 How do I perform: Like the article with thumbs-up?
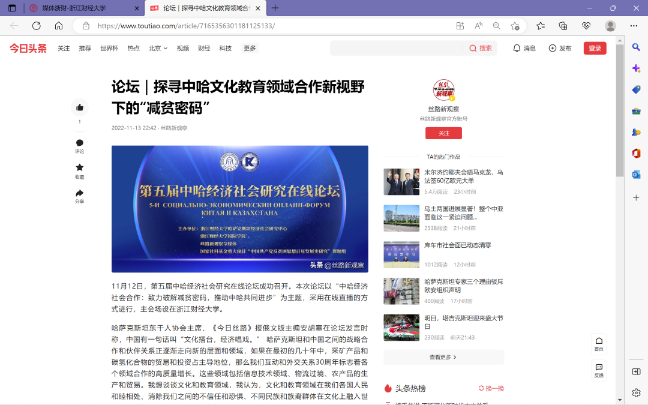pos(80,107)
